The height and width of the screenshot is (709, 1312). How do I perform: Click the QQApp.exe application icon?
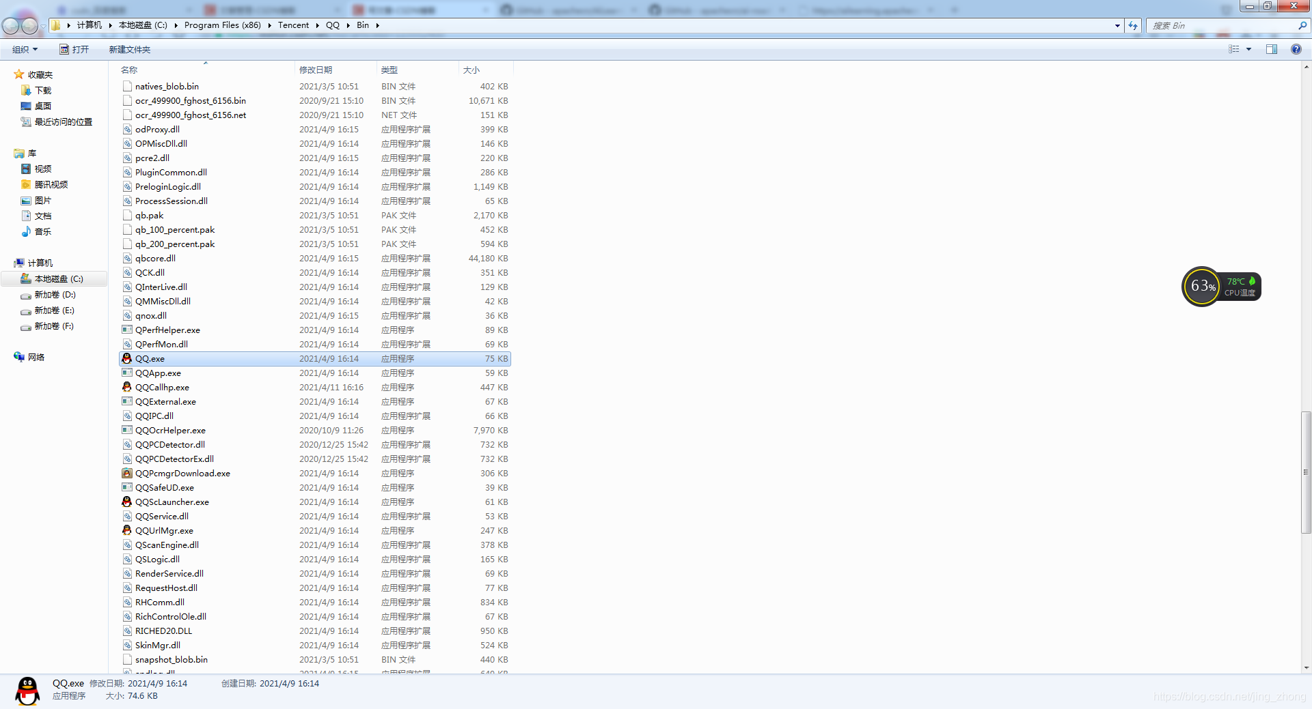[x=126, y=373]
